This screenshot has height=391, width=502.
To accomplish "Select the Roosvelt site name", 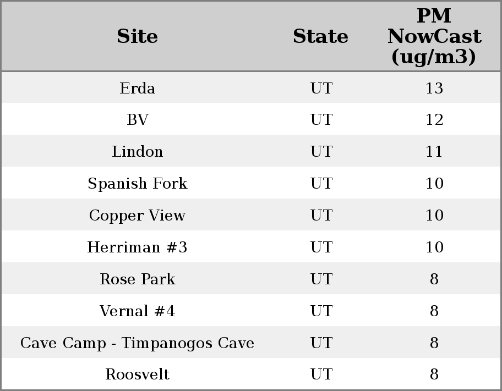I will tap(137, 375).
